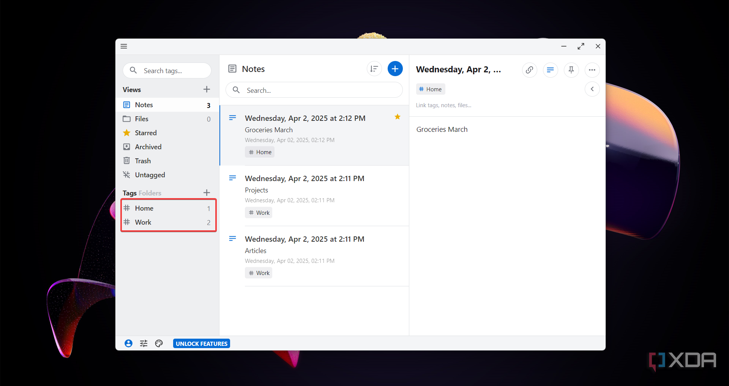Click the Groceries March note type icon
The height and width of the screenshot is (386, 729).
point(232,118)
